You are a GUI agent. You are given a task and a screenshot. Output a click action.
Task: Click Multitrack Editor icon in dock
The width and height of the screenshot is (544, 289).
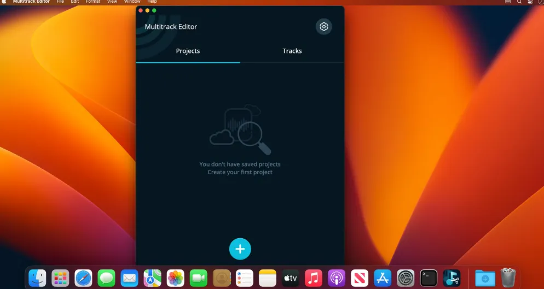[452, 278]
